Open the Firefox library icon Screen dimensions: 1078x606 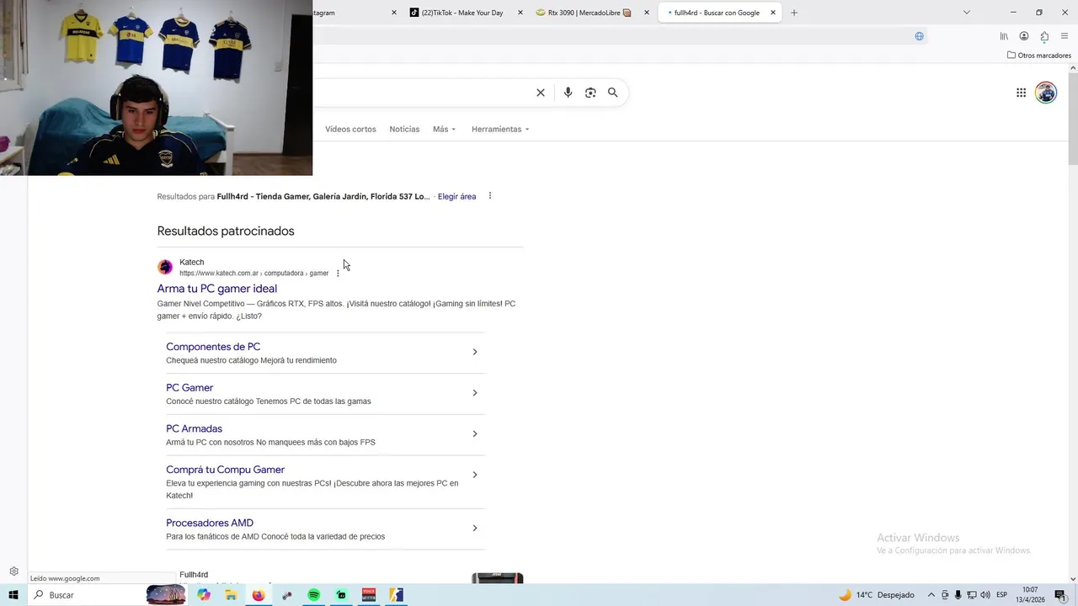1004,36
